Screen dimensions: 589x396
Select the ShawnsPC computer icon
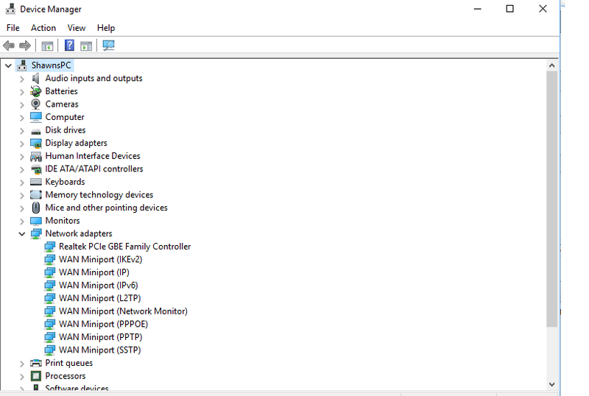point(22,66)
